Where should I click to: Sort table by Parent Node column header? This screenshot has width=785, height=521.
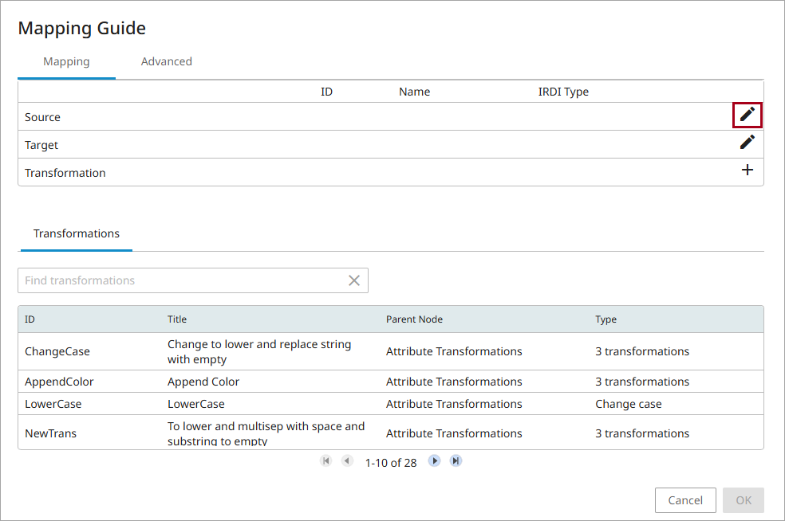coord(414,319)
